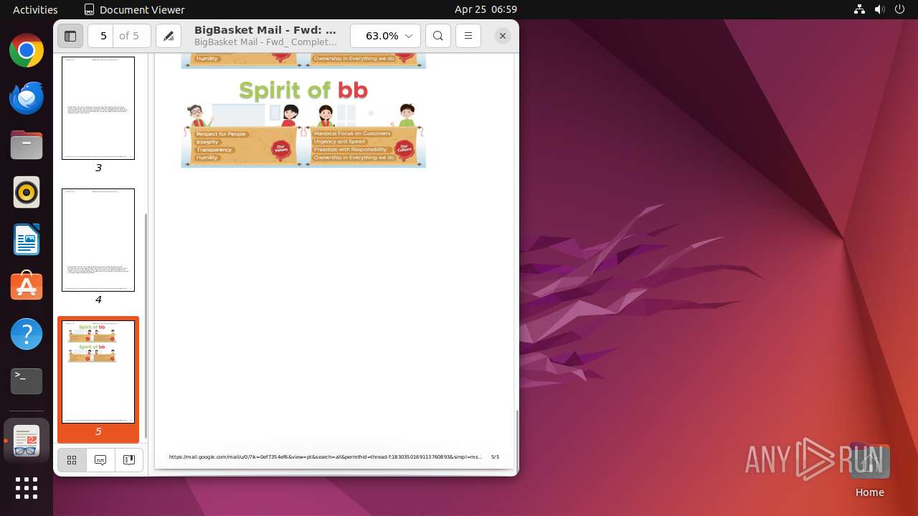Click the page 5/5 footer number

point(495,457)
